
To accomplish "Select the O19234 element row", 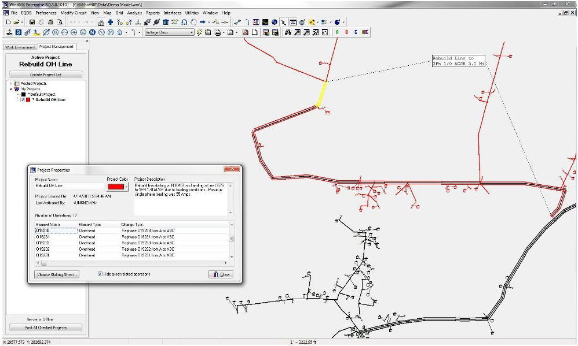I will 131,237.
